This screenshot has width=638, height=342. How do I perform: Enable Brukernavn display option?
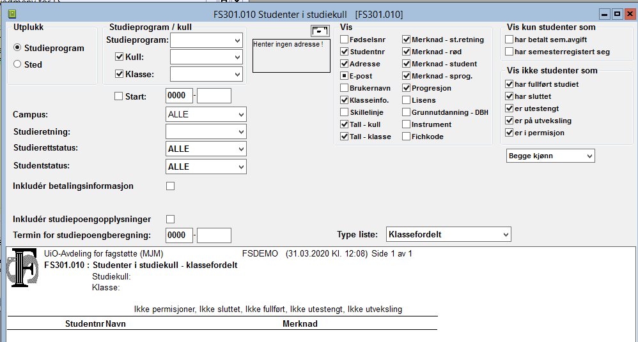pyautogui.click(x=344, y=88)
